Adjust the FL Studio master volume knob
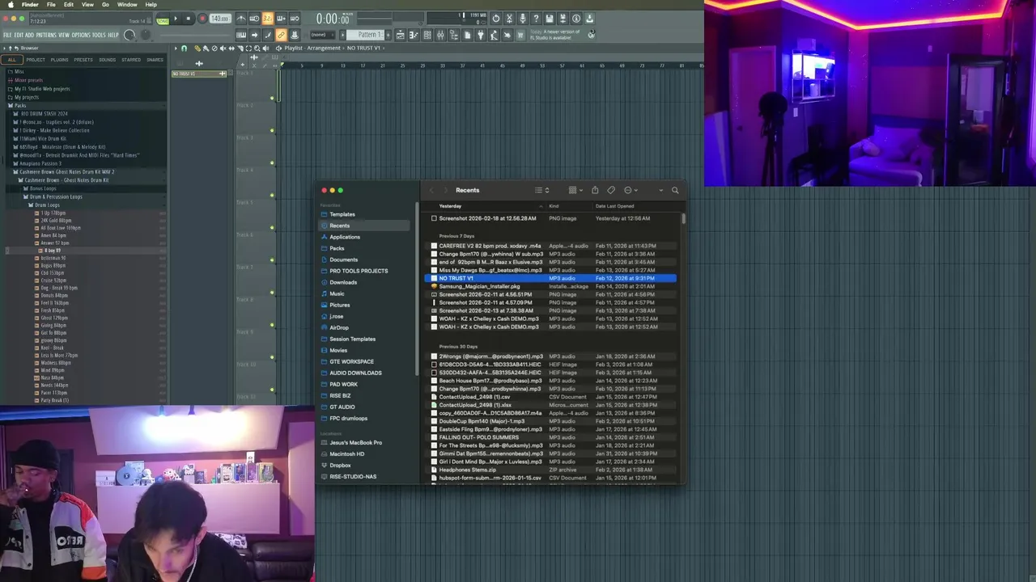This screenshot has height=582, width=1036. [x=129, y=35]
